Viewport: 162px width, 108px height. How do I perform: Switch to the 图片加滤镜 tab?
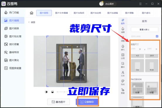pyautogui.click(x=112, y=13)
